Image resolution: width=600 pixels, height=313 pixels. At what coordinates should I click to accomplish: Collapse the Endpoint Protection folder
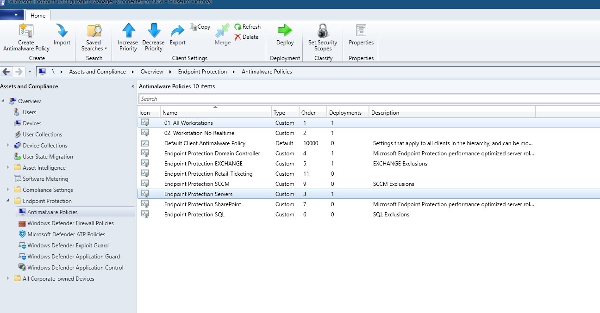click(8, 201)
